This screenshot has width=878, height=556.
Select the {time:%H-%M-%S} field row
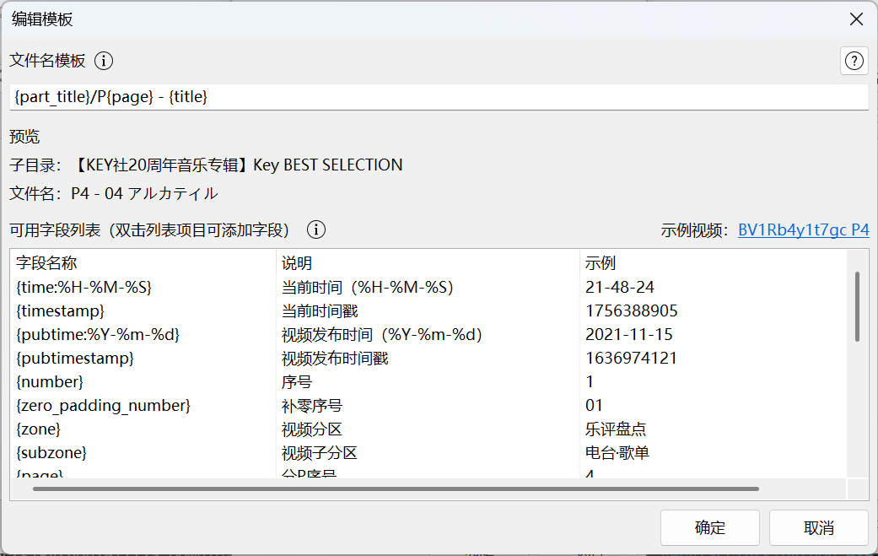coord(83,288)
